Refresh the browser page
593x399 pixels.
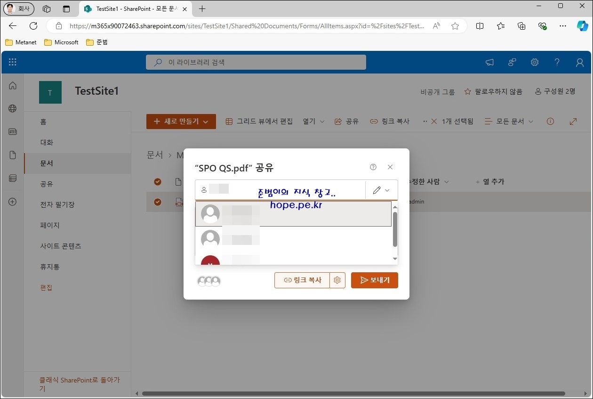coord(33,26)
